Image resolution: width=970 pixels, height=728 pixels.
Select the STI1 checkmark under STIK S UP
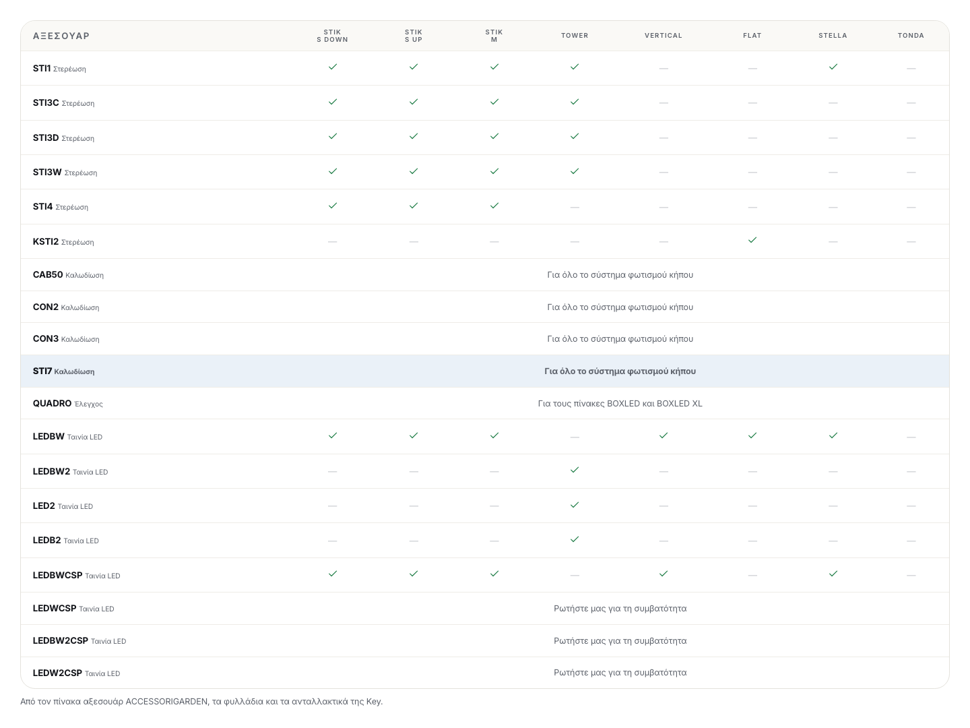pyautogui.click(x=414, y=67)
